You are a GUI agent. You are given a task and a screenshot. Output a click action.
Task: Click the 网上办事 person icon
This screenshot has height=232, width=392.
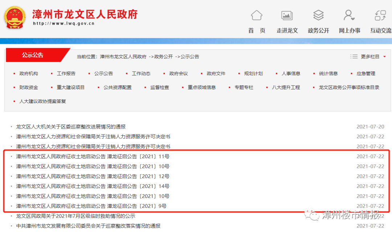[x=349, y=16]
